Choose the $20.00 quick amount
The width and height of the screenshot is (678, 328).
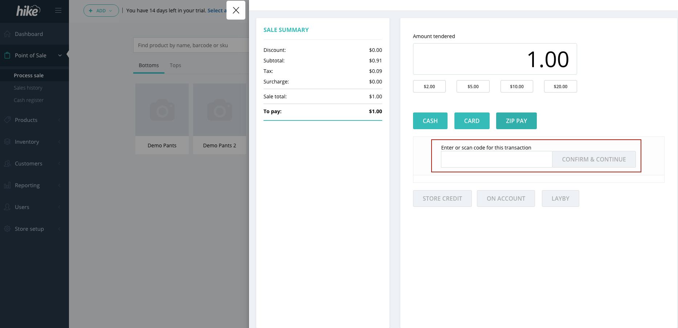click(x=560, y=86)
